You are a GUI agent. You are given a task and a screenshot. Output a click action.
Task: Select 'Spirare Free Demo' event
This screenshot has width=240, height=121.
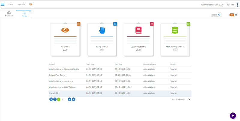pos(57,75)
